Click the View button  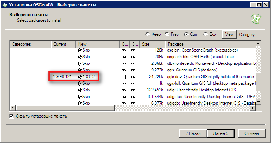[229, 34]
